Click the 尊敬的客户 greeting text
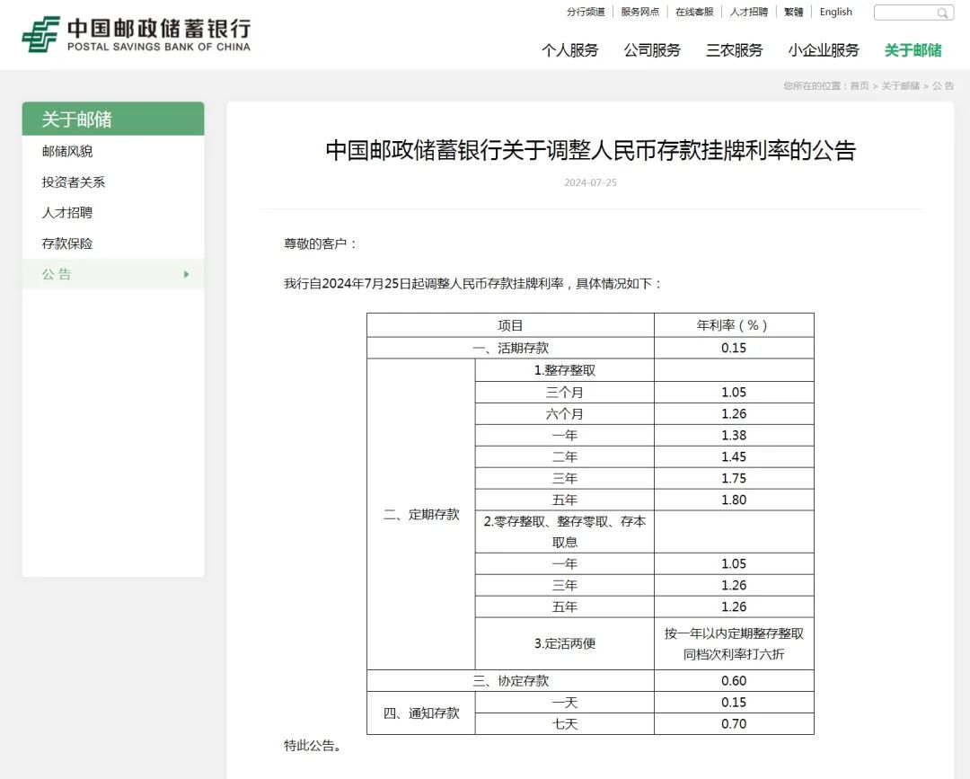 coord(320,243)
